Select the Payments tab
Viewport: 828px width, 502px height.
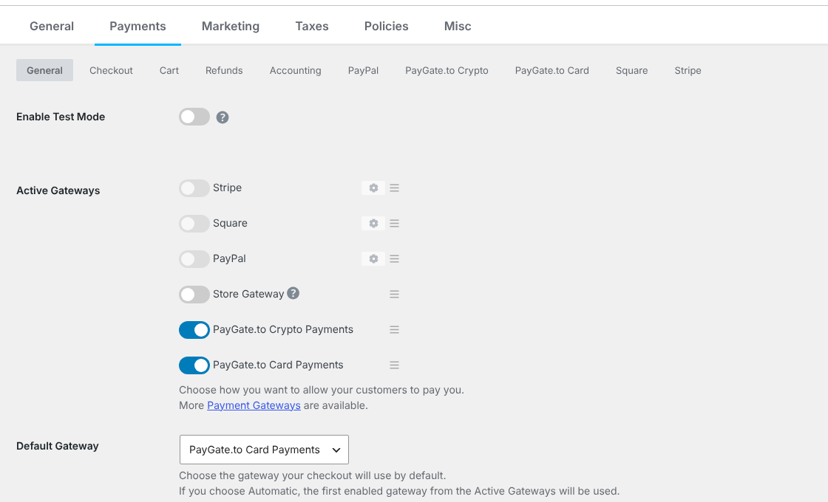click(138, 27)
